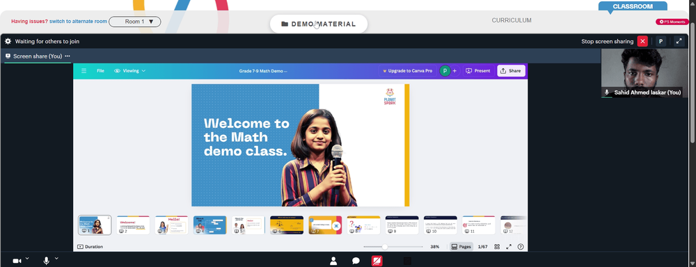Select the Grade 7-9 Math Demo title
Image resolution: width=696 pixels, height=267 pixels.
click(263, 71)
